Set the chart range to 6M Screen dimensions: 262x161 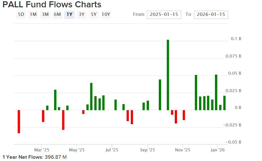[57, 15]
